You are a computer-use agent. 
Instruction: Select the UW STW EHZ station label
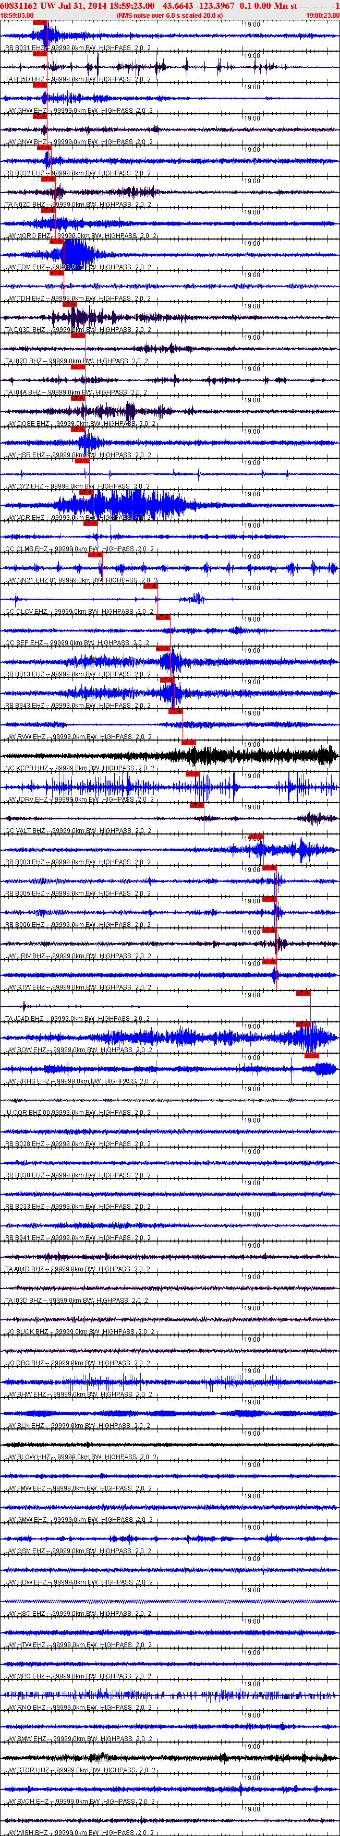tap(78, 988)
